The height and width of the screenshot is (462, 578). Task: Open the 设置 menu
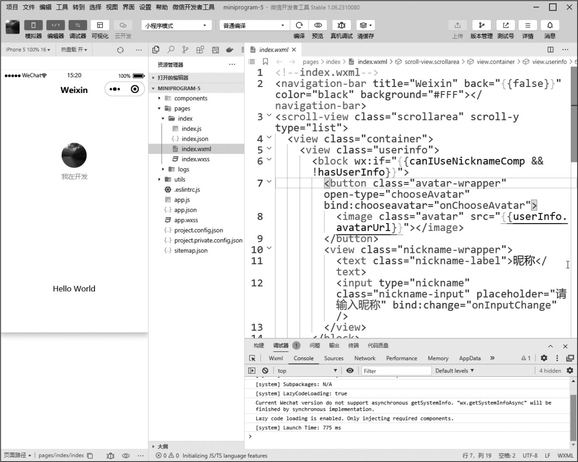pyautogui.click(x=145, y=7)
